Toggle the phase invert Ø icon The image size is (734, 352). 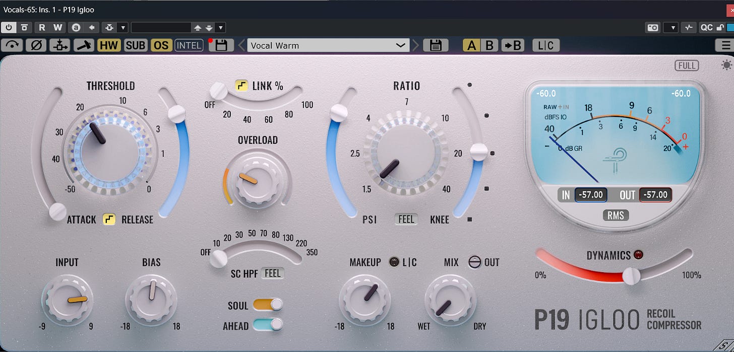point(36,45)
